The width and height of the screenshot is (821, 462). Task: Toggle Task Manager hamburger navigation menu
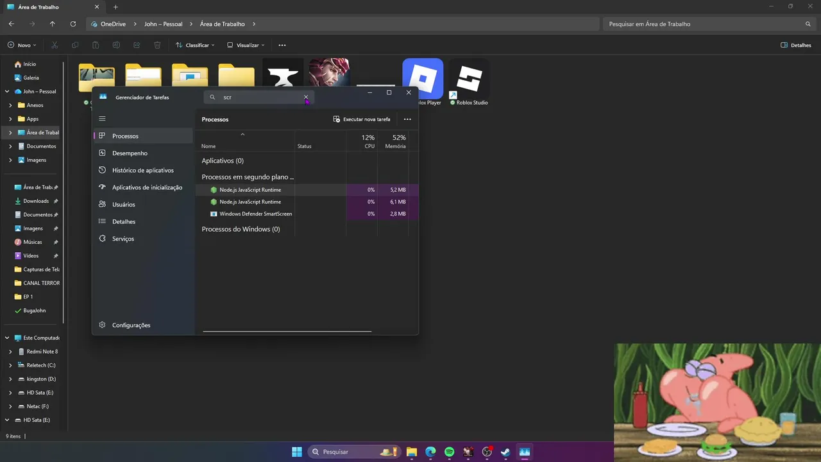point(102,119)
